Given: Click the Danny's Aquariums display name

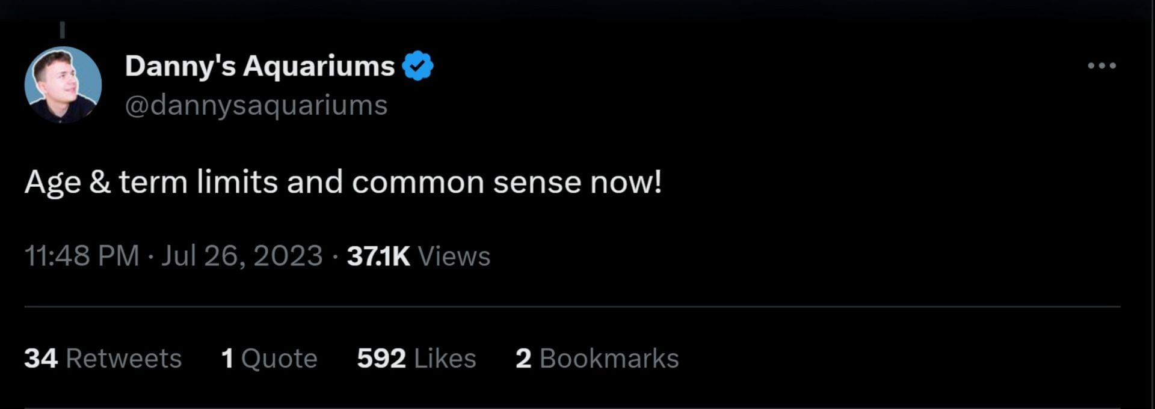Looking at the screenshot, I should (259, 65).
